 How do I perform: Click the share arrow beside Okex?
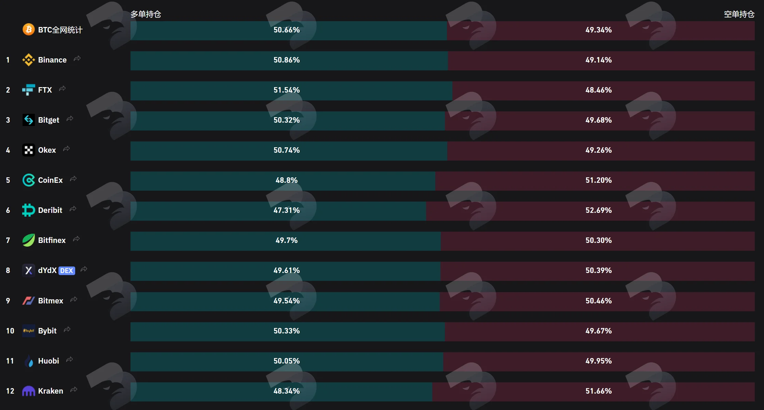point(66,149)
